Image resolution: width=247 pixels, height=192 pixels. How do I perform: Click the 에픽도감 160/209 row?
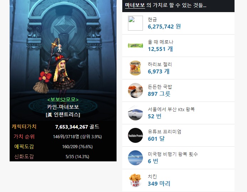(63, 146)
